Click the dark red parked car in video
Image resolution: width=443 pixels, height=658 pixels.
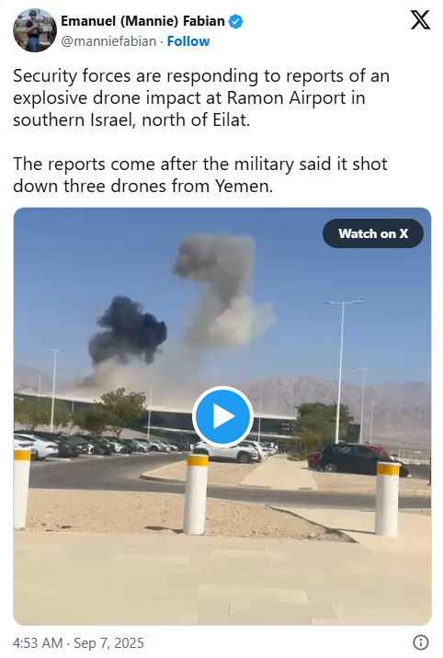[358, 459]
